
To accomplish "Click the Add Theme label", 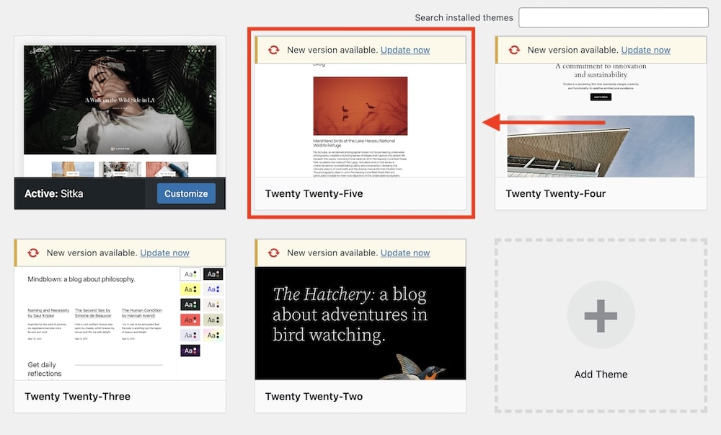I will coord(601,374).
